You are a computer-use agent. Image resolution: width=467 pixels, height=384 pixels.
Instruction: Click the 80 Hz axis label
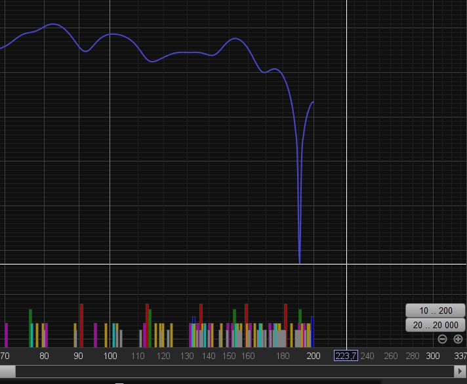[44, 356]
